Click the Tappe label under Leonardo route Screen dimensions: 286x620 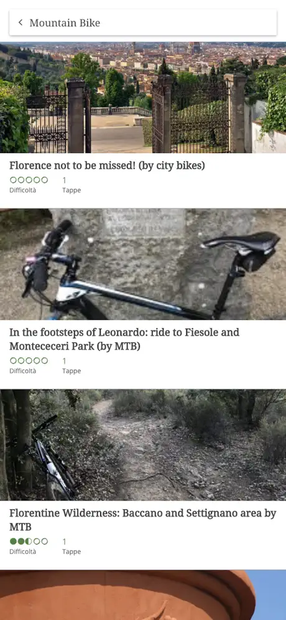tap(71, 371)
